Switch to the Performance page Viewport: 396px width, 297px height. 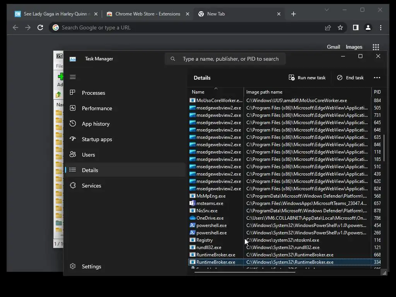click(x=126, y=108)
